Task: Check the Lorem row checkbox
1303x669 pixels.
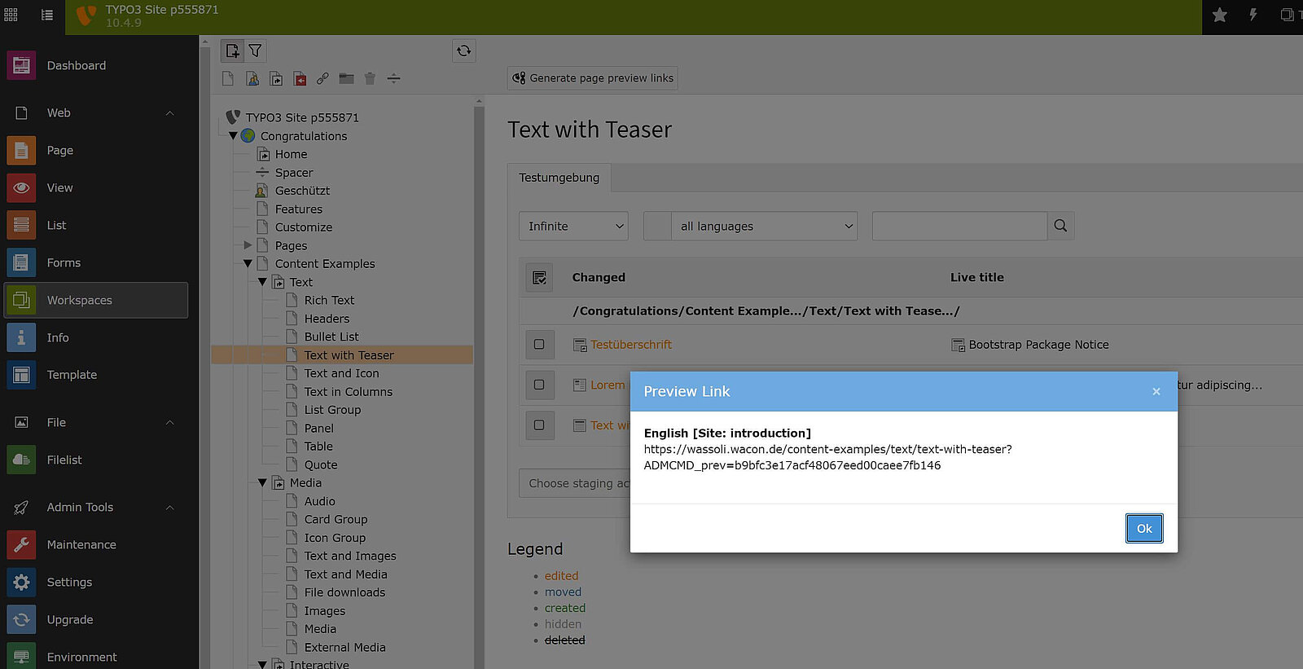Action: [x=539, y=385]
